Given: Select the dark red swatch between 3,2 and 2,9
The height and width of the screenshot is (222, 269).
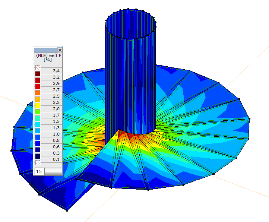Looking at the screenshot, I should coord(38,80).
